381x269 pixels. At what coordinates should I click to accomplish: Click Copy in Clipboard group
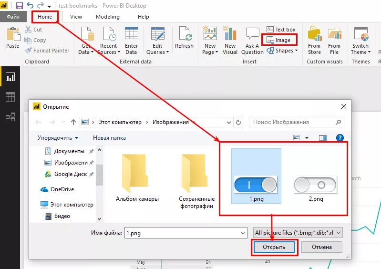(x=35, y=40)
